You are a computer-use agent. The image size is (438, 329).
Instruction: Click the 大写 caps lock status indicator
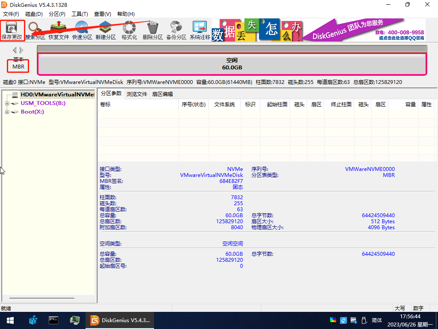pyautogui.click(x=400, y=308)
